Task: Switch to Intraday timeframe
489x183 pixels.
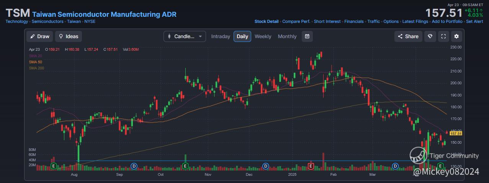Action: [x=221, y=37]
